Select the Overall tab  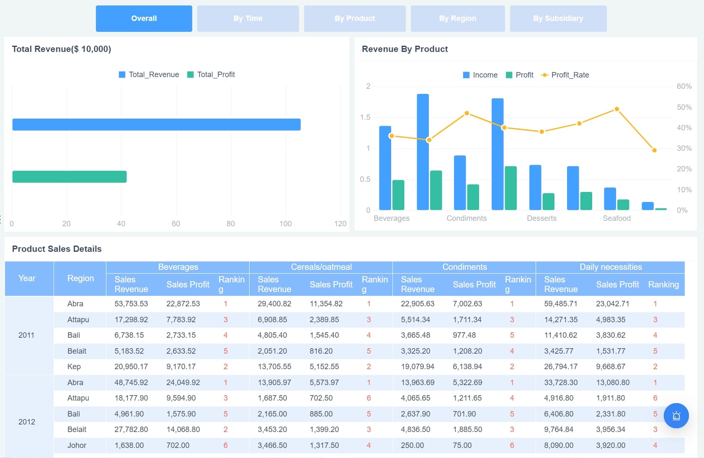click(144, 18)
